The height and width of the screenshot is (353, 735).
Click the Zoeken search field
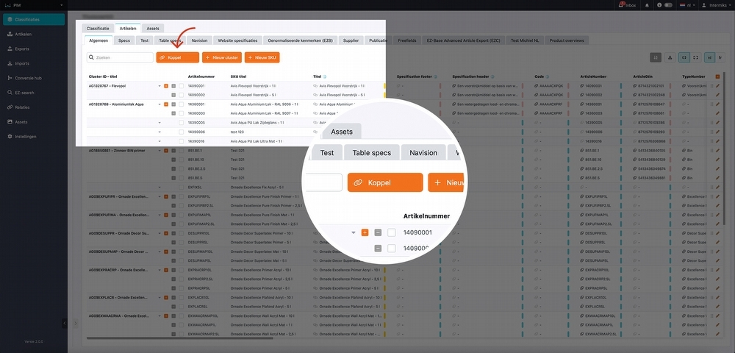pos(119,57)
